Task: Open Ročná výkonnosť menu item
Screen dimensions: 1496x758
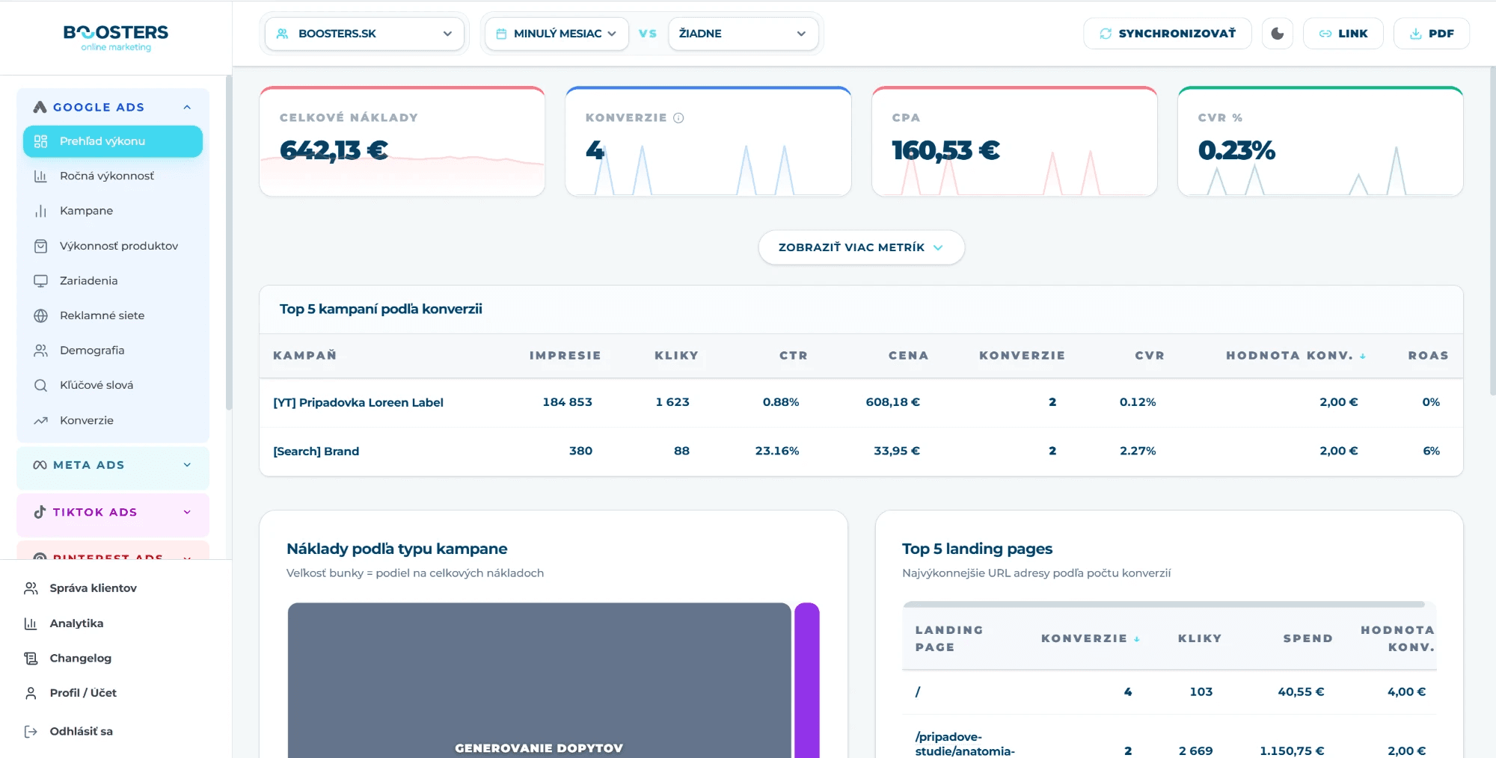Action: pos(113,176)
